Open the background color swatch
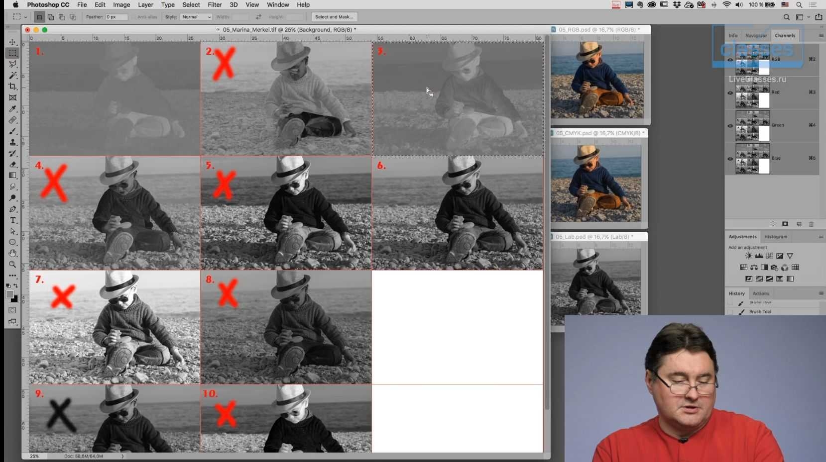Viewport: 826px width, 462px height. [15, 299]
